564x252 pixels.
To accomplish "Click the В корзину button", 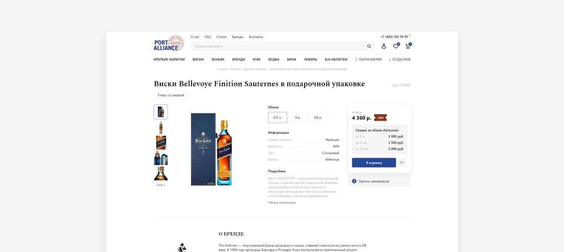I will point(374,163).
